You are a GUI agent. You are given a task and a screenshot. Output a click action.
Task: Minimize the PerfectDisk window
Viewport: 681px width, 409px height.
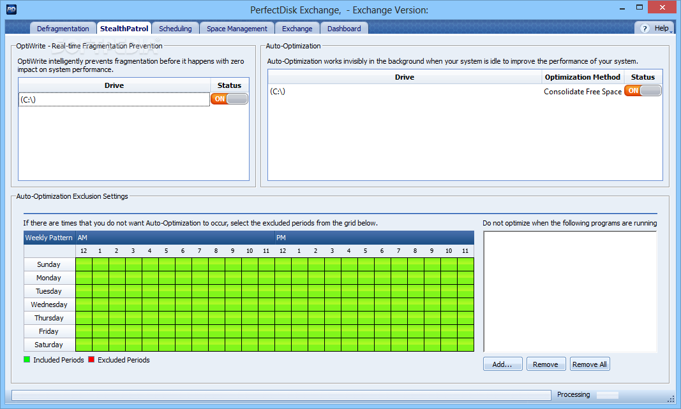pos(622,8)
